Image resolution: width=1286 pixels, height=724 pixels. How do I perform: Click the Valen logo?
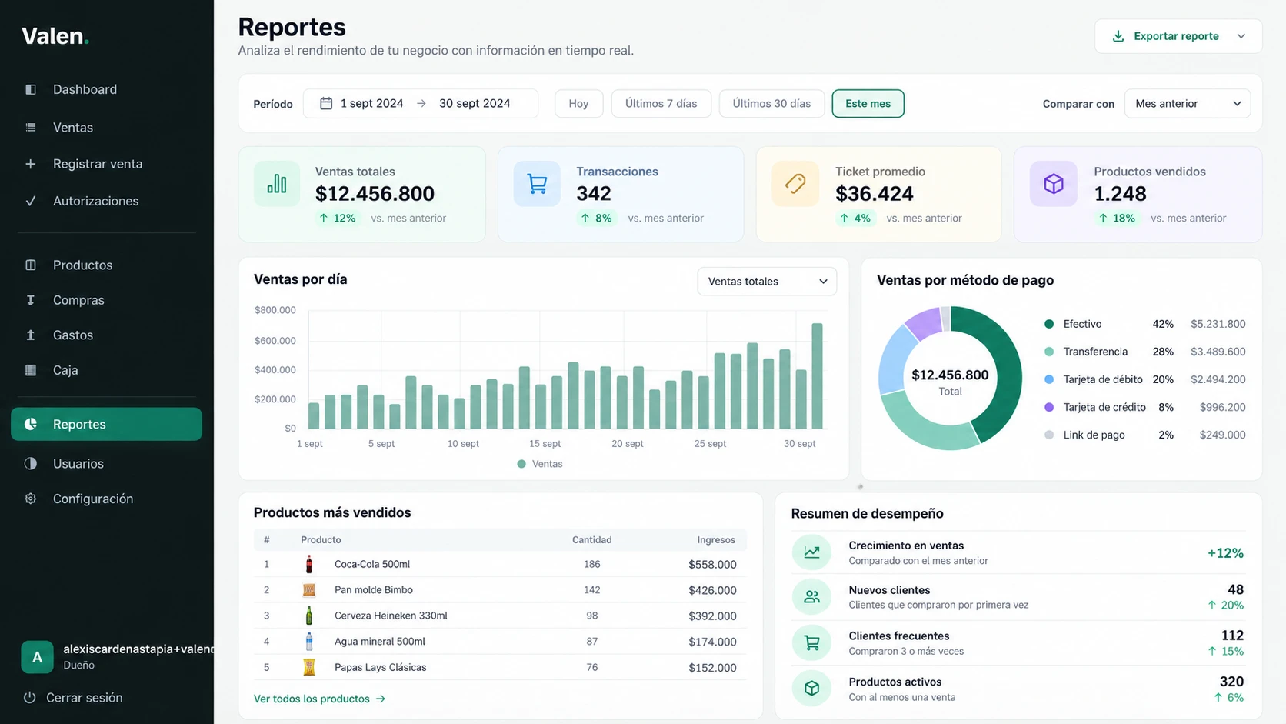(55, 36)
